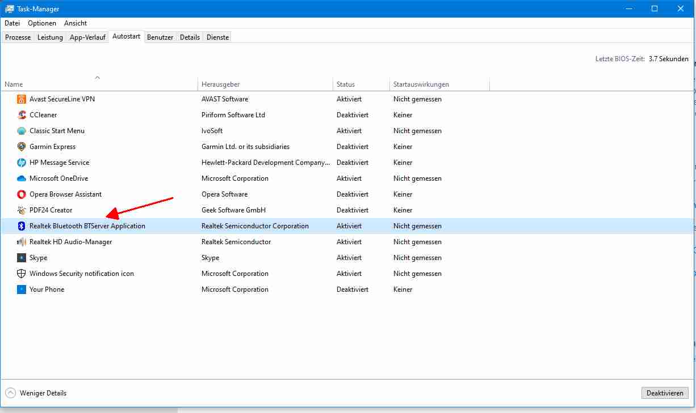Select the Realtek HD Audio-Manager entry name

(x=70, y=242)
